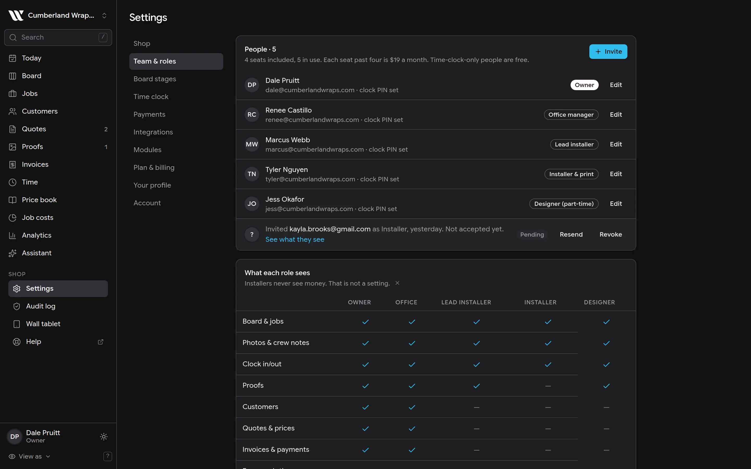
Task: Open the Board icon in sidebar
Action: (13, 76)
